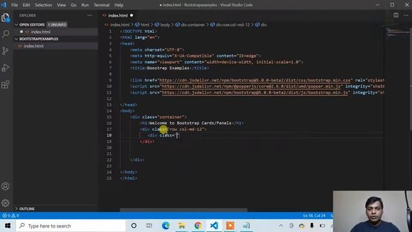The height and width of the screenshot is (232, 412).
Task: Open the Manage gear icon
Action: coord(6,203)
